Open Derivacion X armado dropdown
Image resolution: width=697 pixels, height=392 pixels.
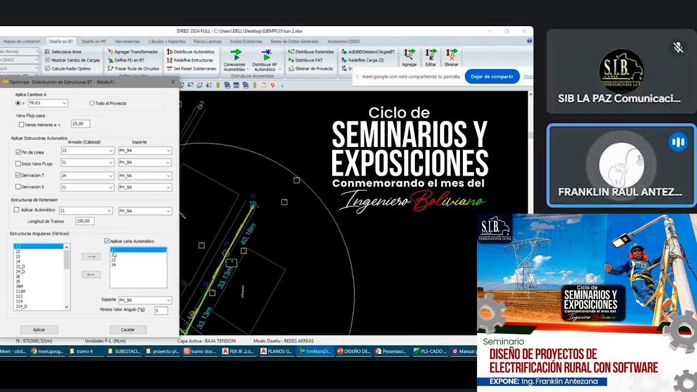pos(87,187)
